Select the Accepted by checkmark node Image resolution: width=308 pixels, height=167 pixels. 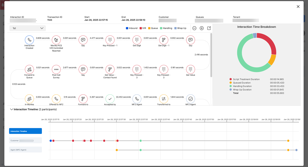(110, 98)
